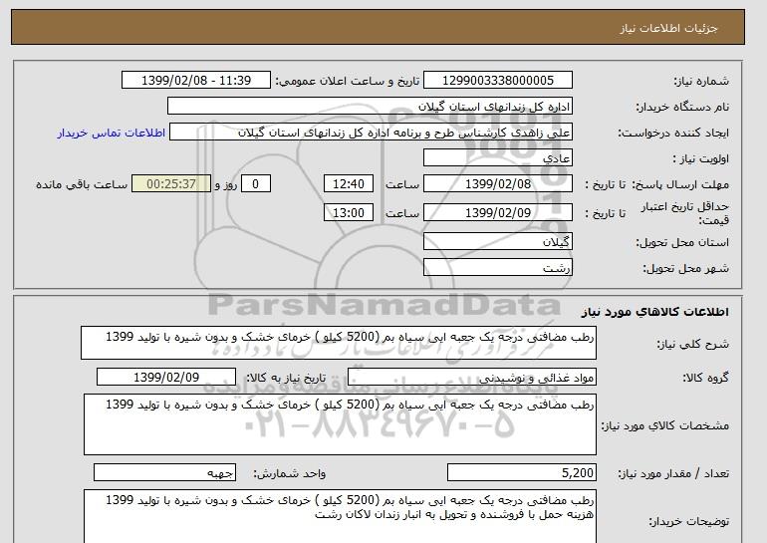Open the buyer contact information link

(112, 133)
